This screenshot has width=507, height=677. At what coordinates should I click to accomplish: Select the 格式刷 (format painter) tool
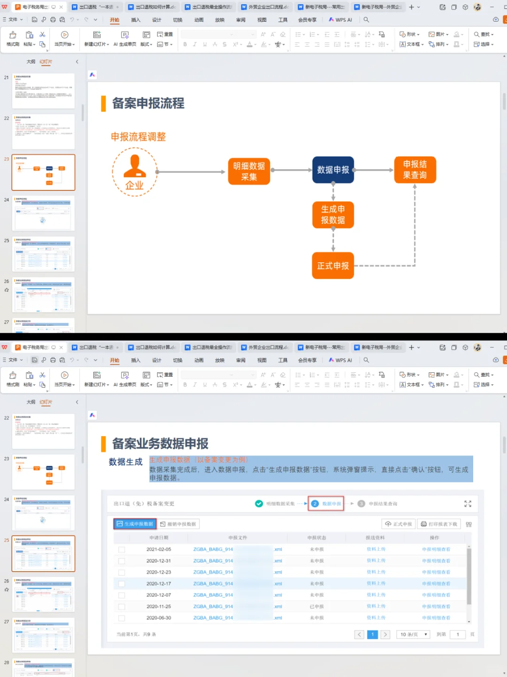point(12,39)
